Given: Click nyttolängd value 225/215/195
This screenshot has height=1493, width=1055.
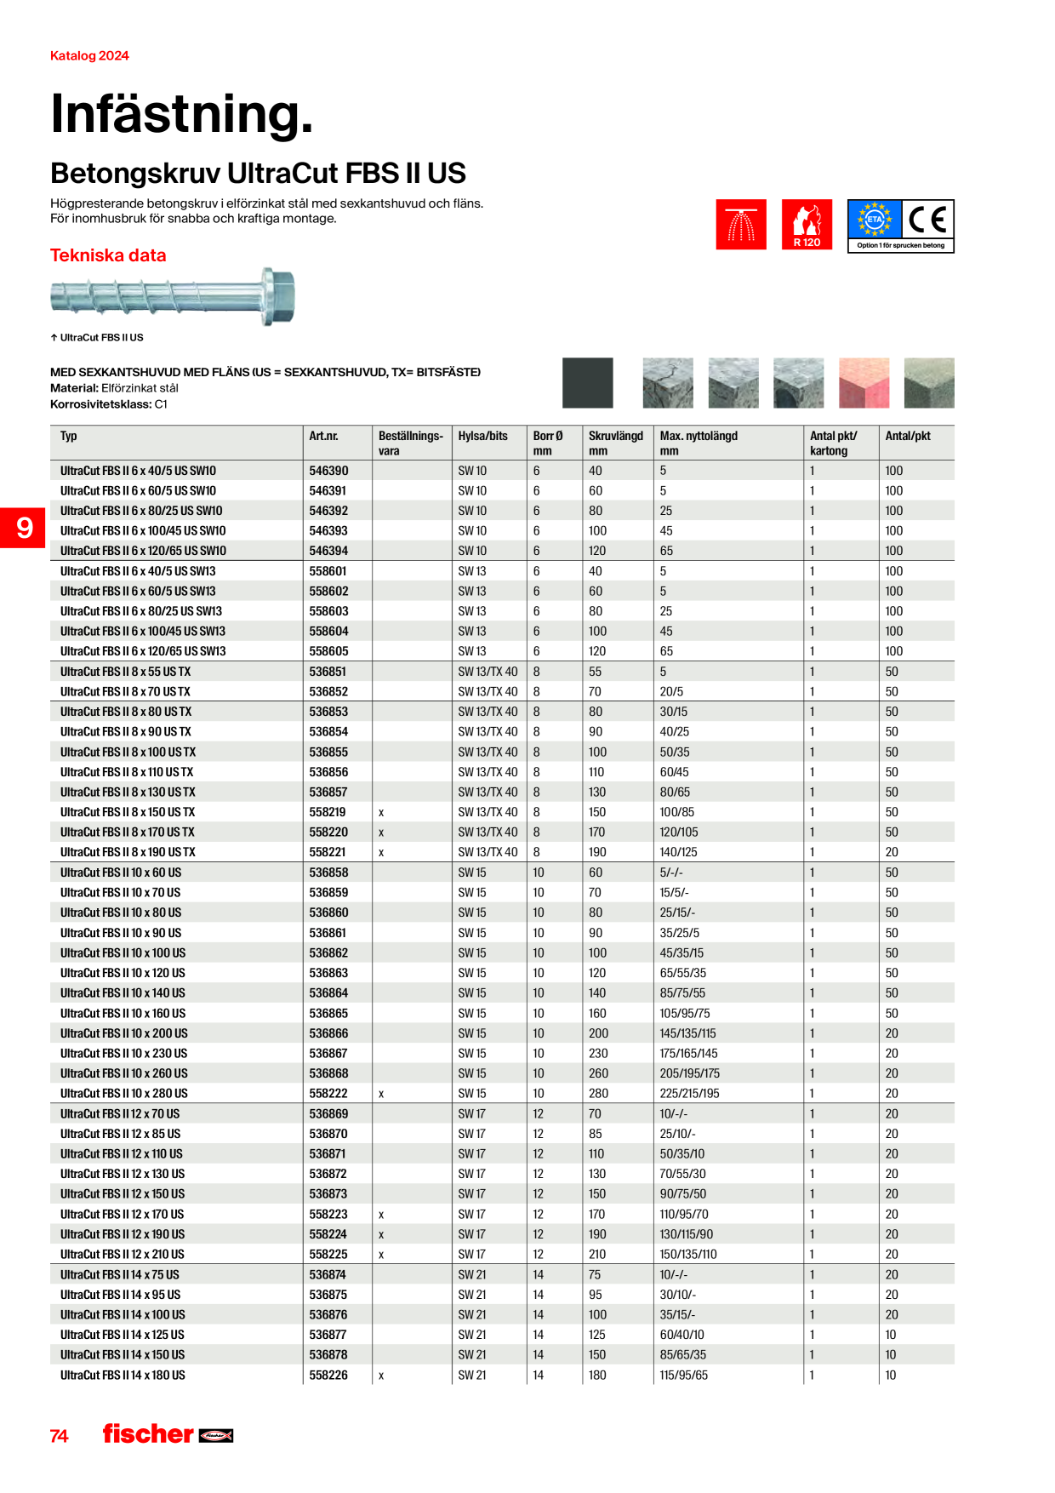Looking at the screenshot, I should click(689, 1094).
